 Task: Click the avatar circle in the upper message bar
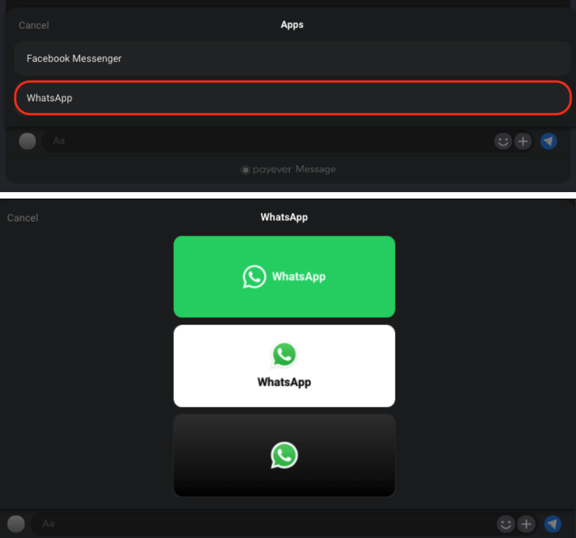click(28, 141)
